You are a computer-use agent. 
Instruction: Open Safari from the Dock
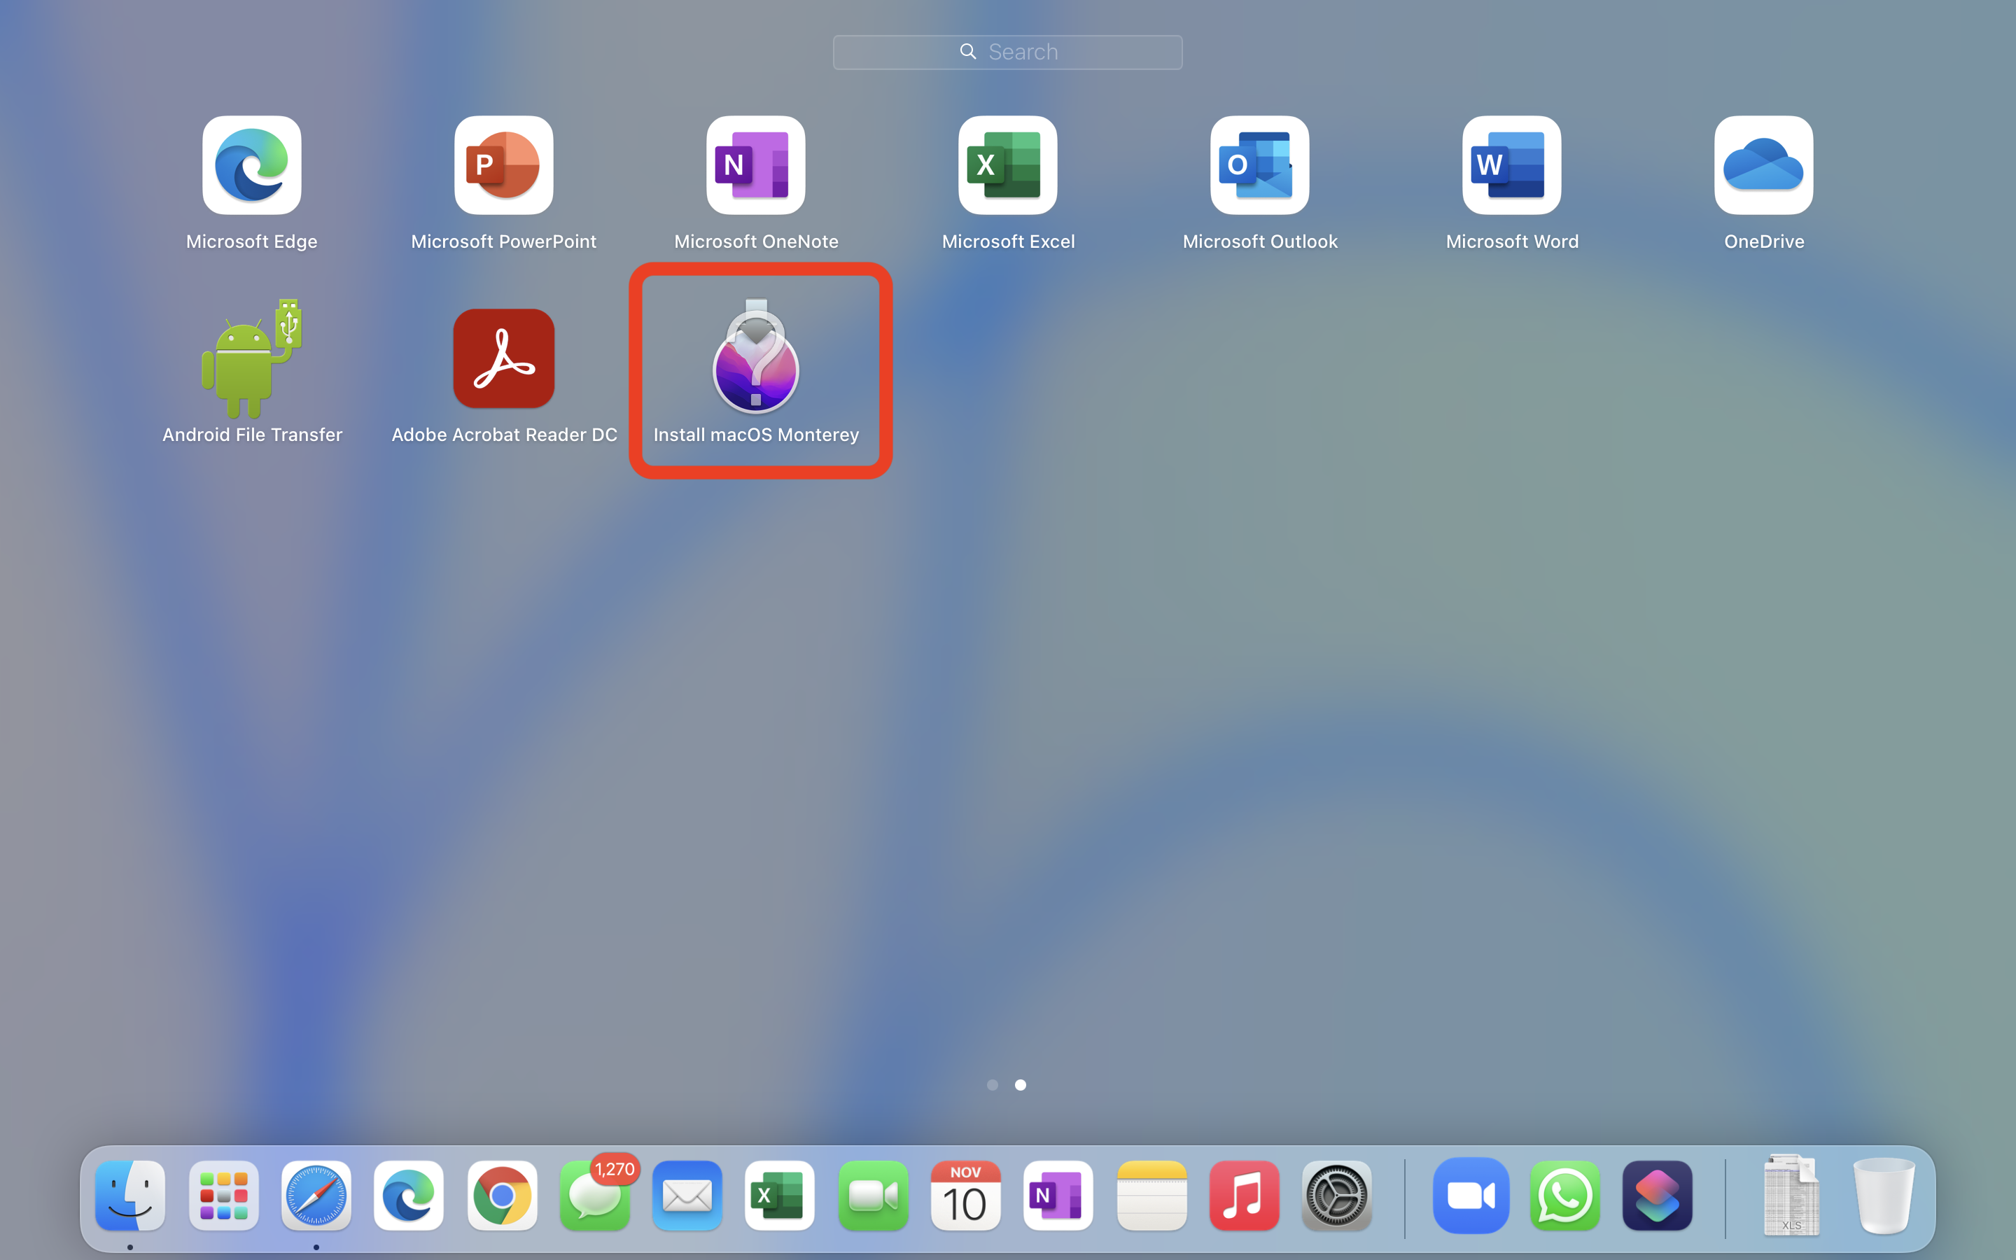(x=316, y=1196)
